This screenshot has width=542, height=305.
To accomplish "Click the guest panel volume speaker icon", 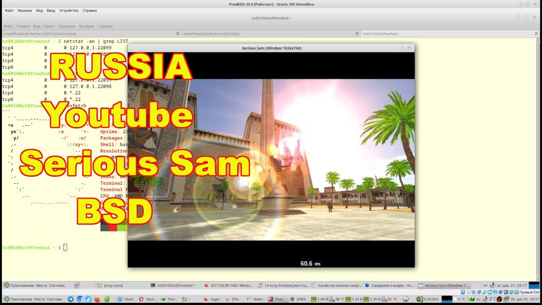I will tap(492, 286).
